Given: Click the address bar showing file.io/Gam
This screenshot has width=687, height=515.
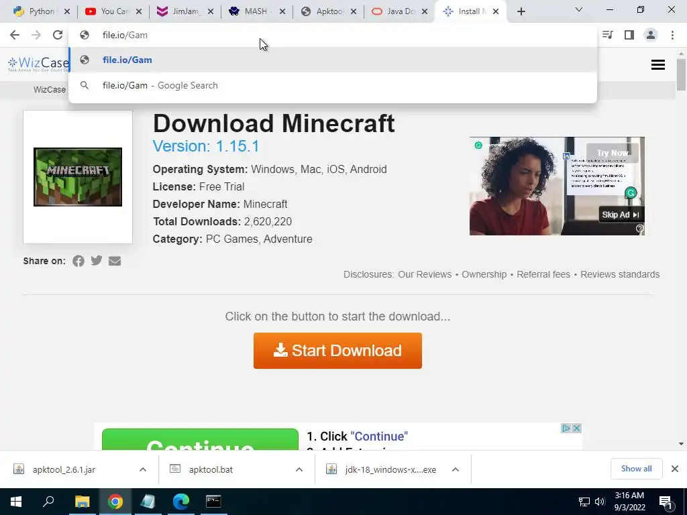Looking at the screenshot, I should (x=333, y=35).
